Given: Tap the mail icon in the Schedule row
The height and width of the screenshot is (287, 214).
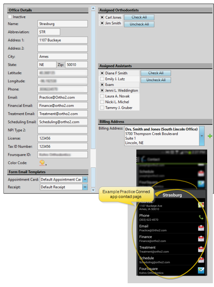Looking at the screenshot, I should coord(201,260).
